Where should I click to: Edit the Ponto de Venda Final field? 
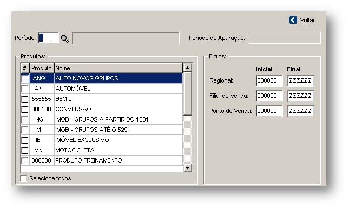pos(300,111)
